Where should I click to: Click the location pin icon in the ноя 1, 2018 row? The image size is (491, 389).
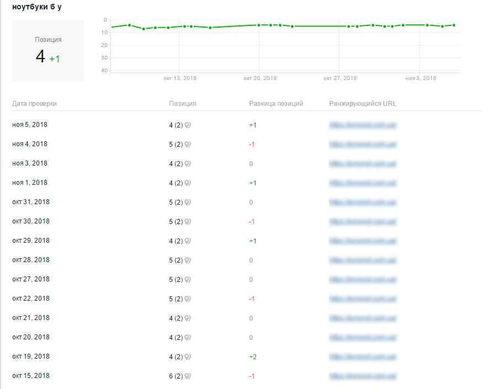click(188, 183)
